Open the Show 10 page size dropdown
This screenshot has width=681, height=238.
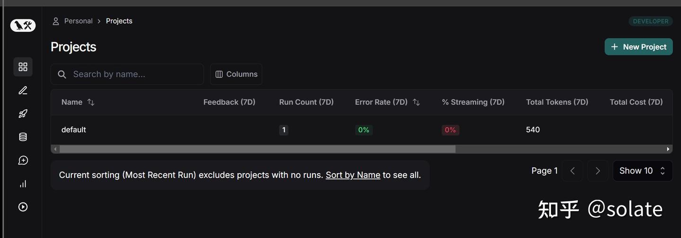[x=643, y=171]
